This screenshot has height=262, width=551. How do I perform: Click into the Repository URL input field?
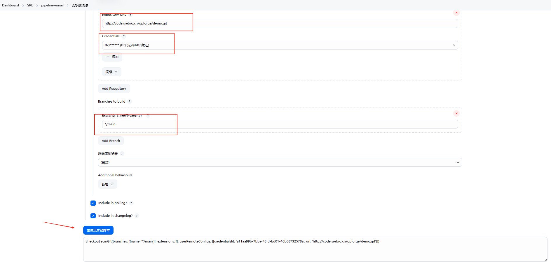click(280, 24)
